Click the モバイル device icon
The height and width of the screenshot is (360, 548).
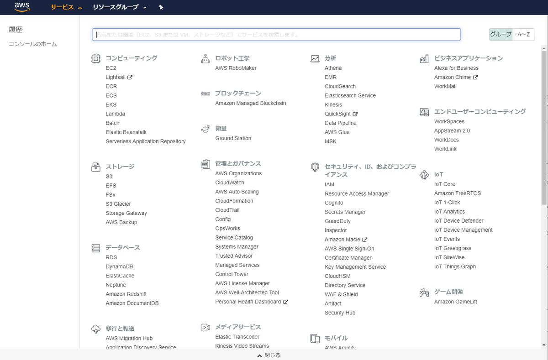pos(315,338)
